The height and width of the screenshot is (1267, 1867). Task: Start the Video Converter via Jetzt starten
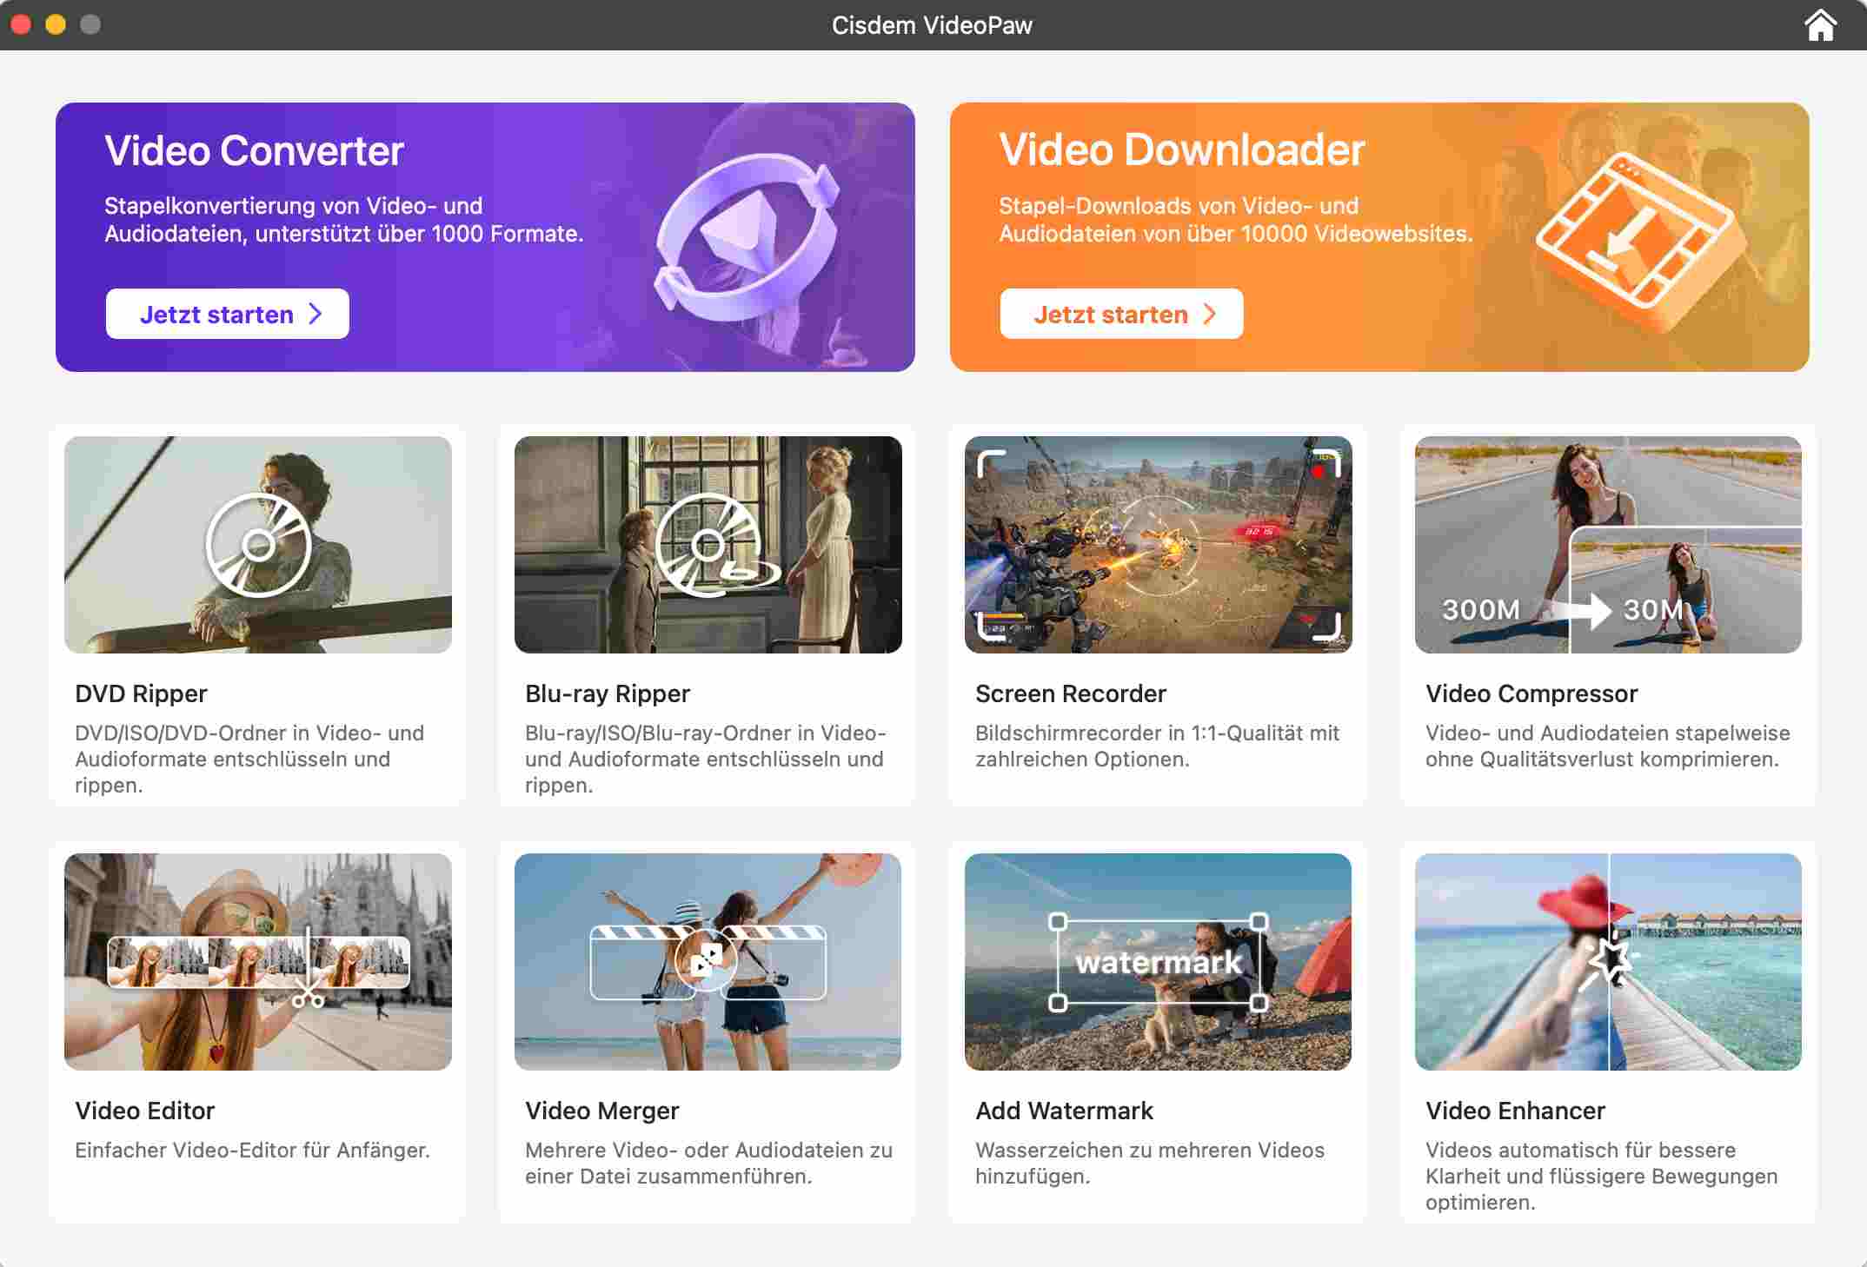pos(228,314)
